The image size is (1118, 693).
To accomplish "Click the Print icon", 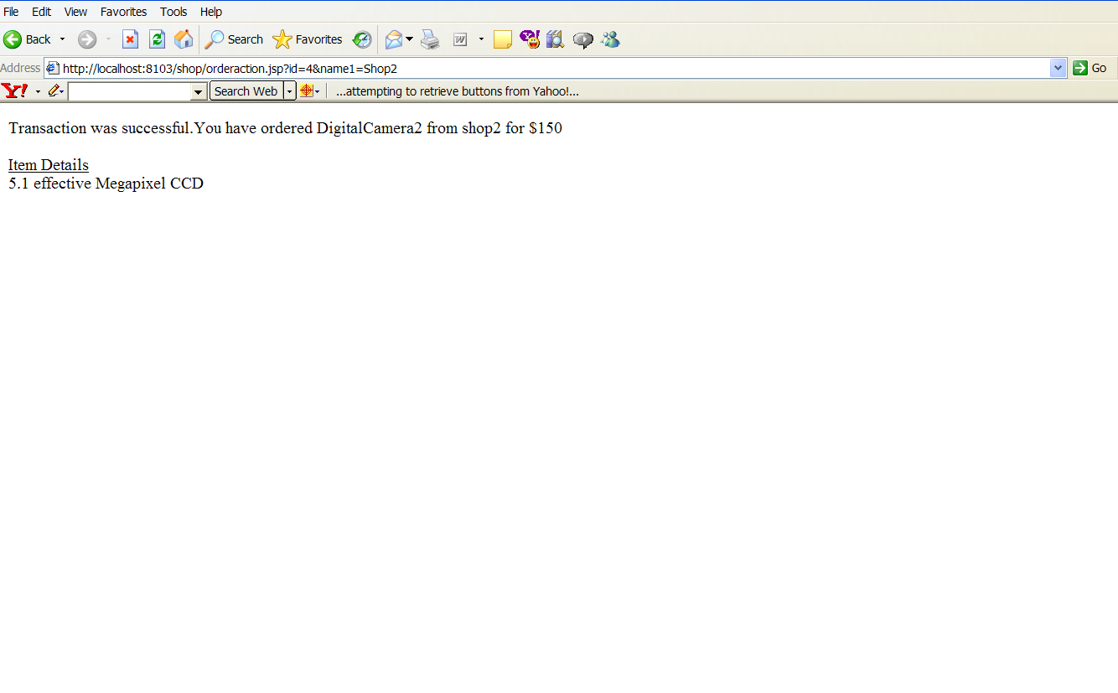I will click(430, 39).
